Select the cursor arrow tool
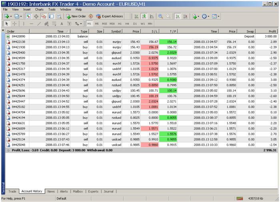 coord(7,24)
